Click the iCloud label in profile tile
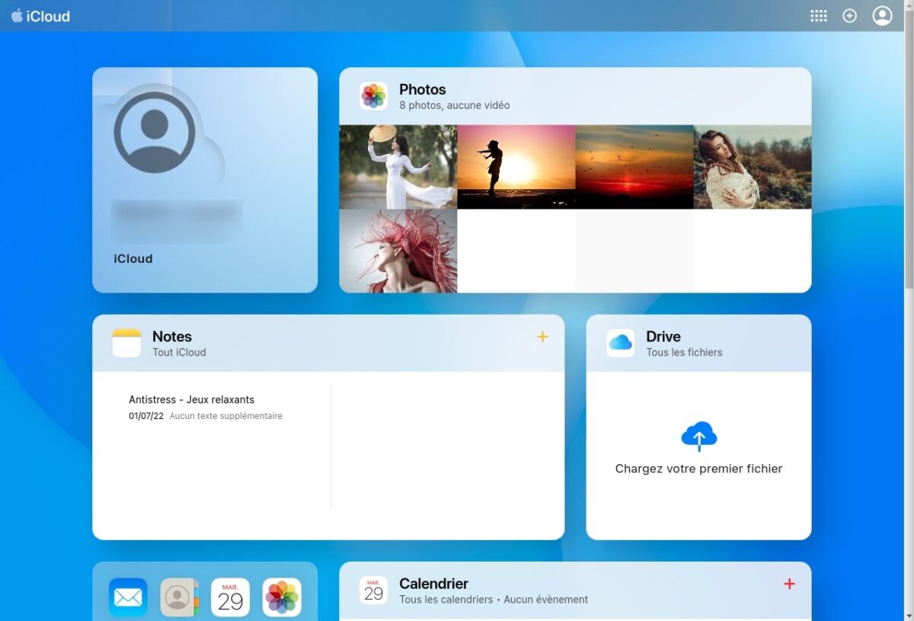914x621 pixels. coord(133,259)
